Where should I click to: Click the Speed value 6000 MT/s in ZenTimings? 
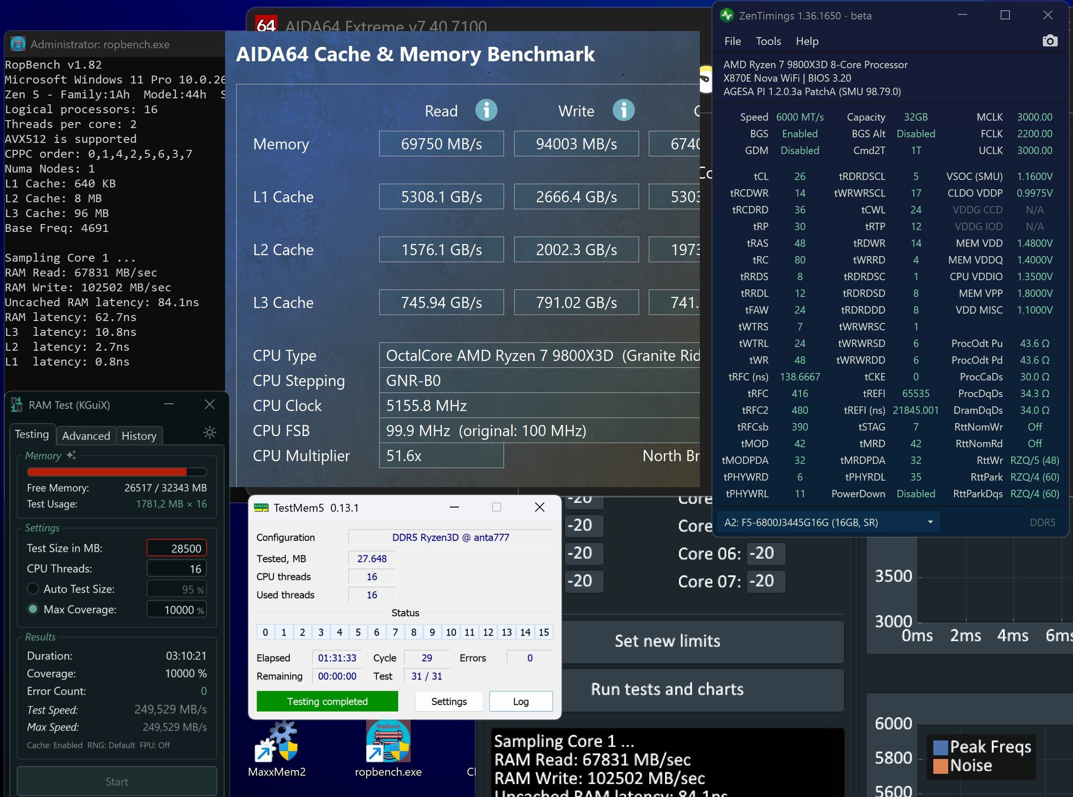pos(799,117)
